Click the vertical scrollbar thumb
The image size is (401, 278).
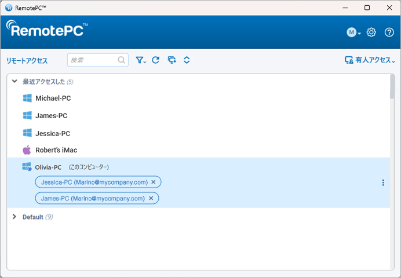392,86
